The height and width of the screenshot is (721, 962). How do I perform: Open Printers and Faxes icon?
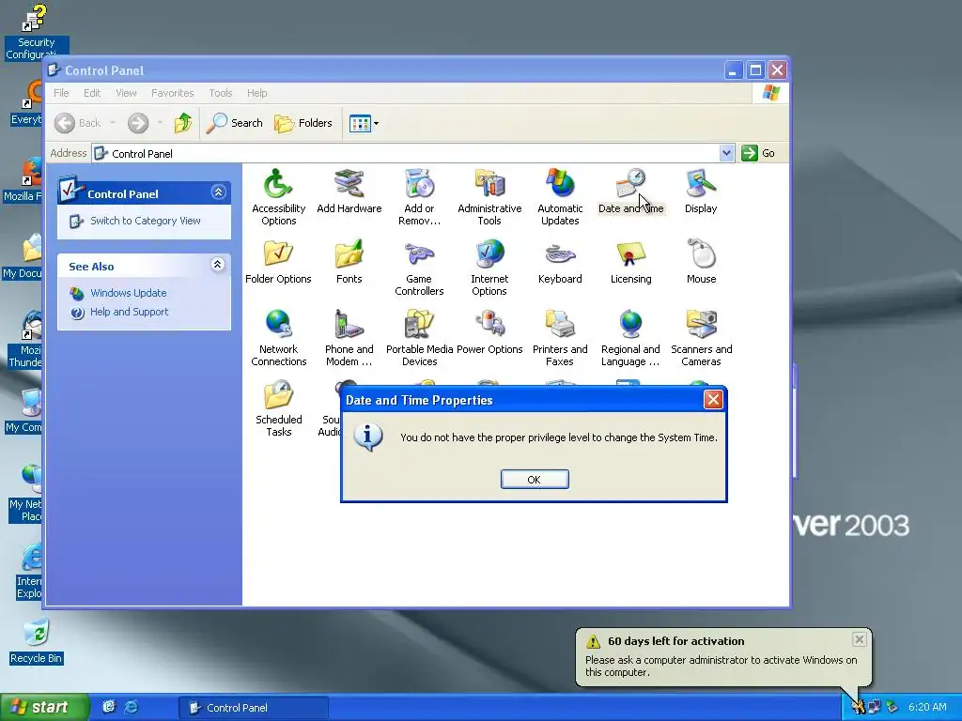pos(560,338)
